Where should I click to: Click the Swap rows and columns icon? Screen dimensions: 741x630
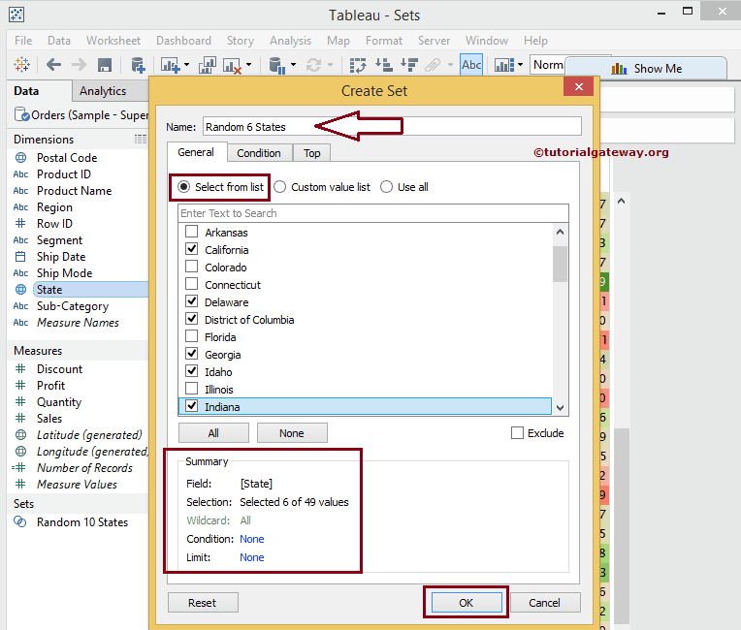(358, 65)
